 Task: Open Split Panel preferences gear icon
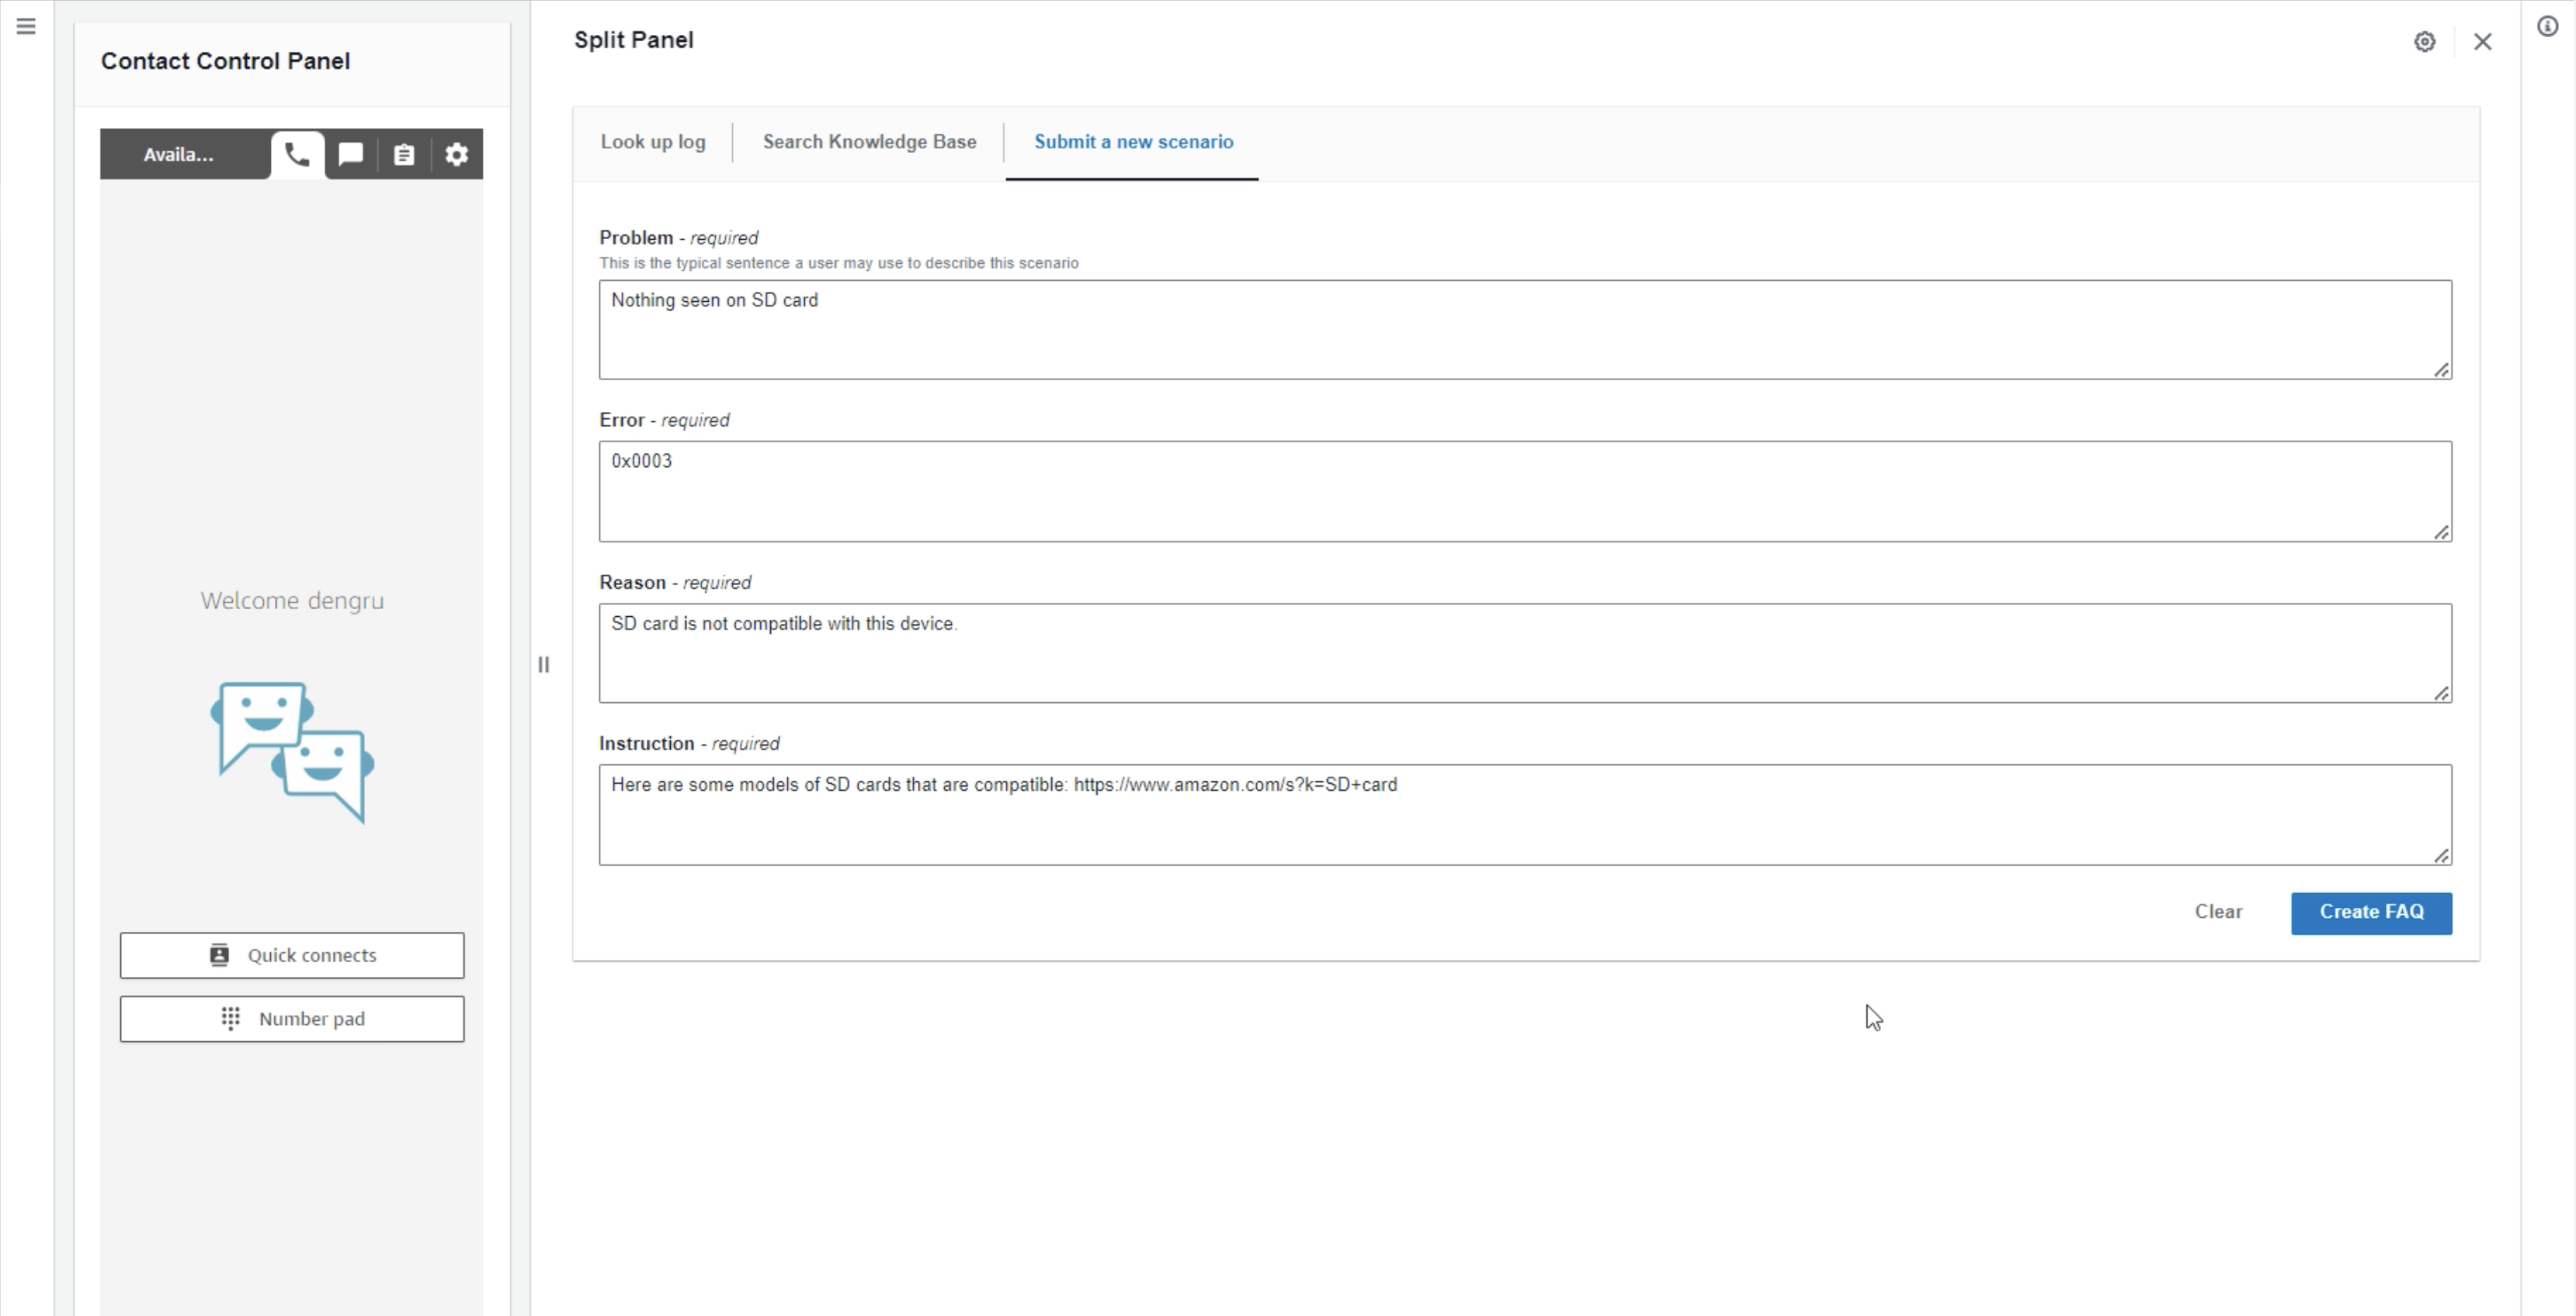pos(2424,42)
